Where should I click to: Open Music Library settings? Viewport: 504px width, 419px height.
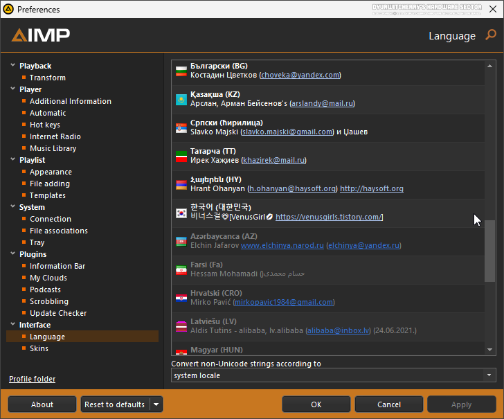(x=53, y=148)
